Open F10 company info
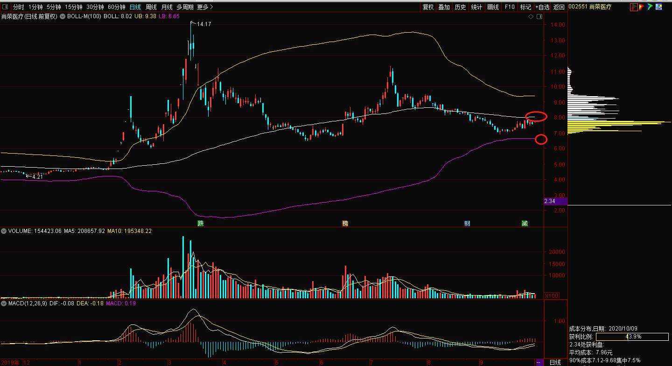 point(510,7)
